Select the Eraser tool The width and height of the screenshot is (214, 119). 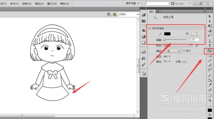coord(210,90)
